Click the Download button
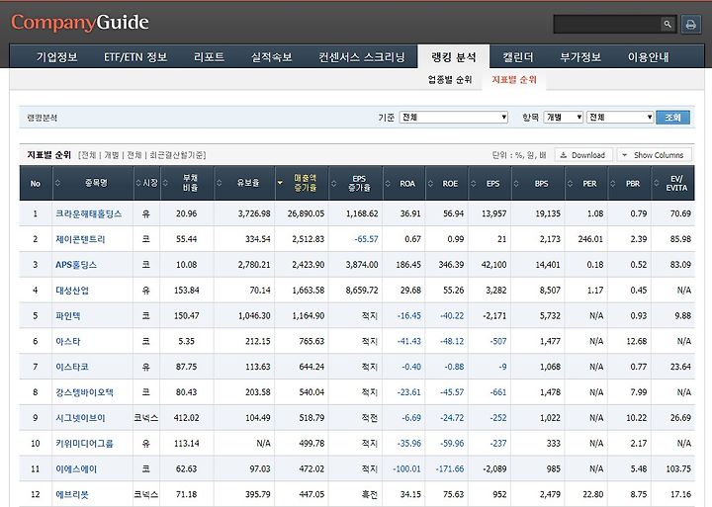 [x=583, y=155]
